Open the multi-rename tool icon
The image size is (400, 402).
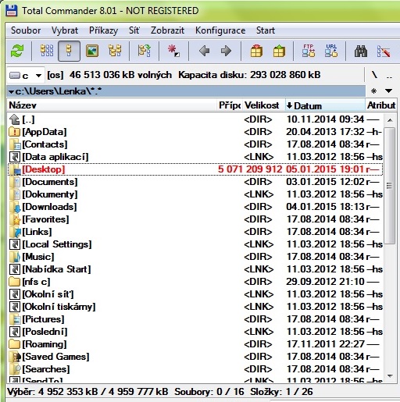click(384, 52)
